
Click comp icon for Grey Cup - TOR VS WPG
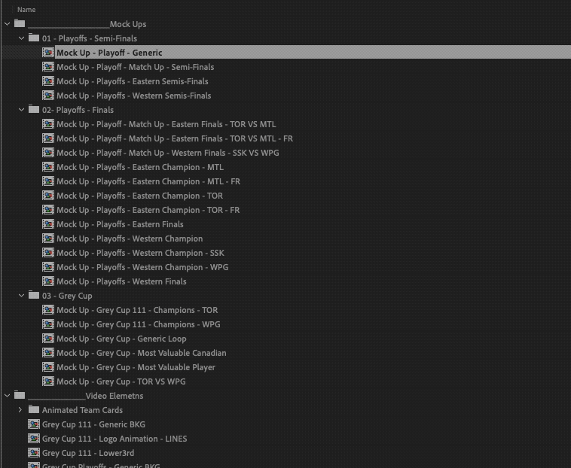pyautogui.click(x=48, y=381)
